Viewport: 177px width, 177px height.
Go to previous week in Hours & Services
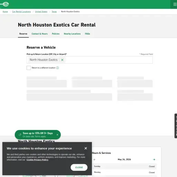(x=94, y=160)
